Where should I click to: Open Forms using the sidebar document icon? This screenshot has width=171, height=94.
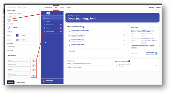pyautogui.click(x=44, y=28)
